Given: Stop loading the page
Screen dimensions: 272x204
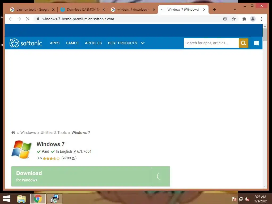Looking at the screenshot, I should coord(28,19).
